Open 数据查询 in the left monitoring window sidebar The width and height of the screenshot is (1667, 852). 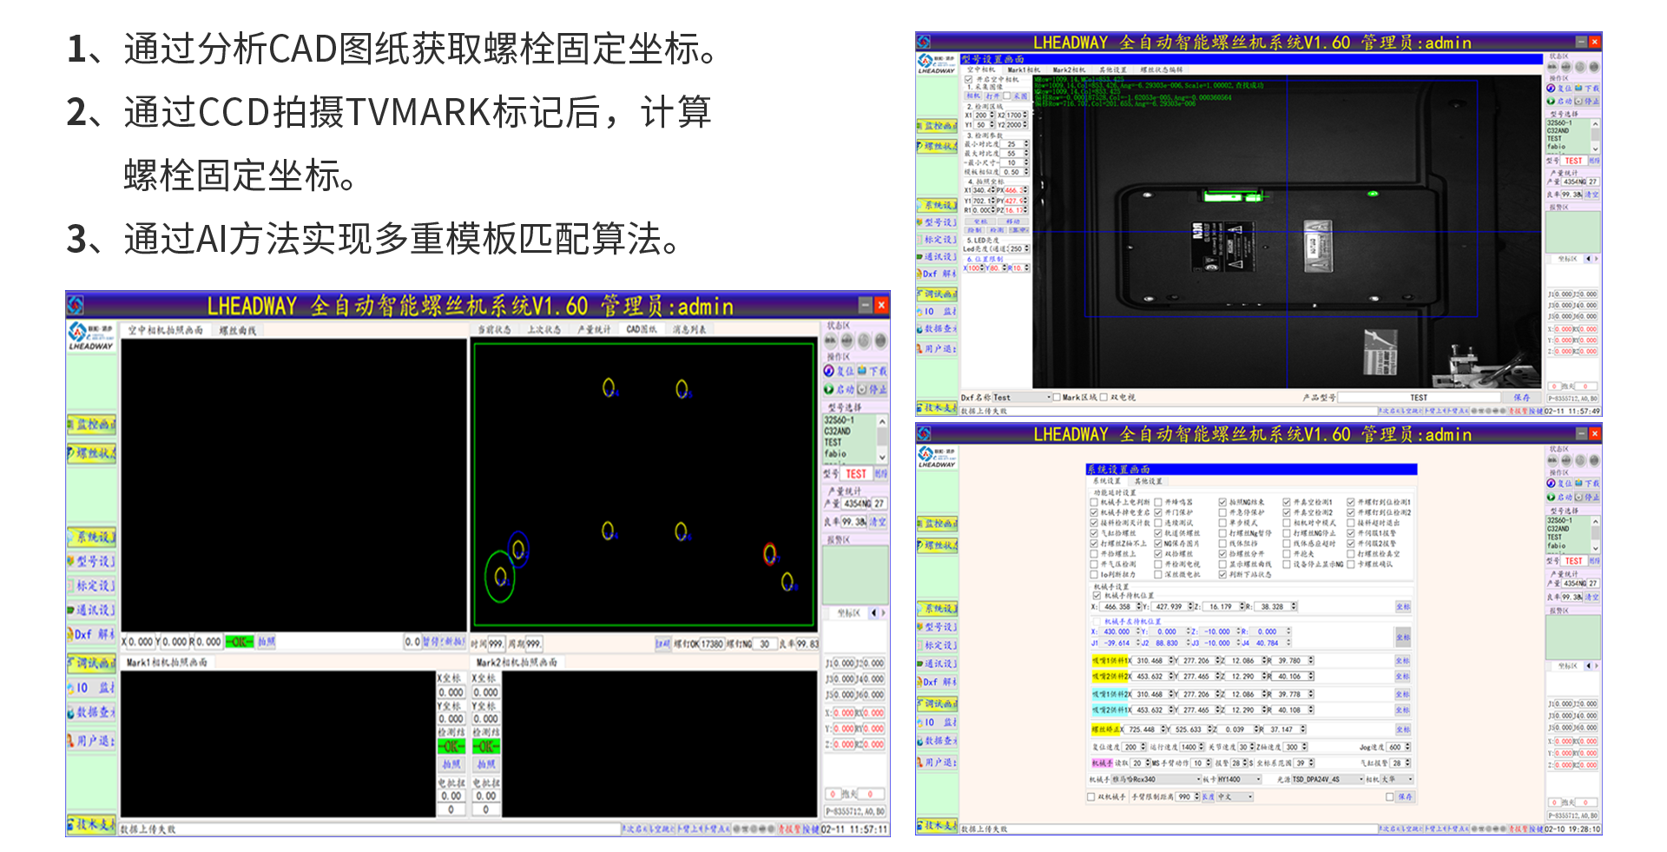91,713
